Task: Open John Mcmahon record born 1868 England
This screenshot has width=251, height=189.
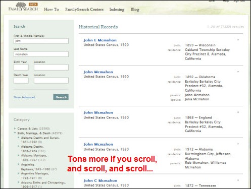Action: pos(98,112)
